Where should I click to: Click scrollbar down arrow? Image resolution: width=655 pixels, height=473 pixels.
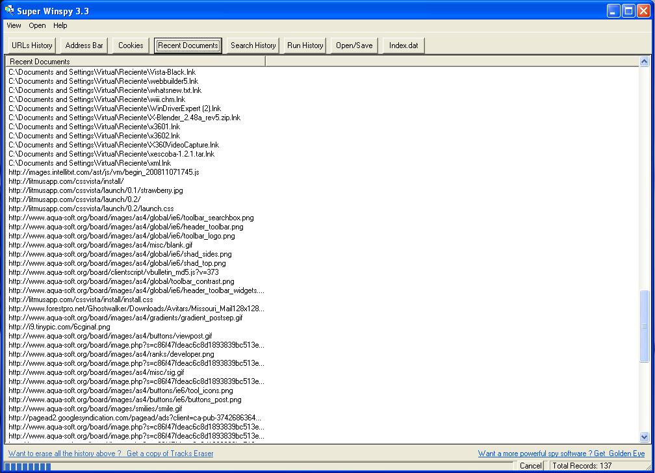tap(644, 437)
